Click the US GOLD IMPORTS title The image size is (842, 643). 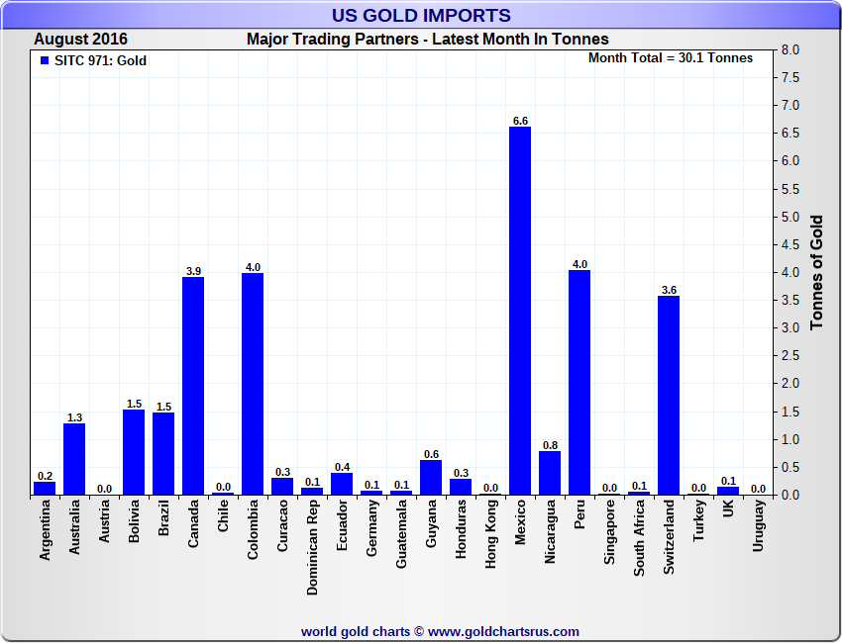(421, 15)
